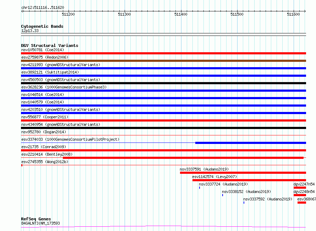
Task: Select the DGV Structural Variants track title
Action: click(50, 45)
